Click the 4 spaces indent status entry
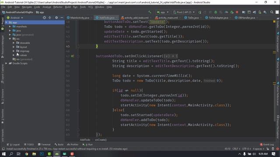Image resolution: width=280 pixels, height=157 pixels. (x=258, y=149)
